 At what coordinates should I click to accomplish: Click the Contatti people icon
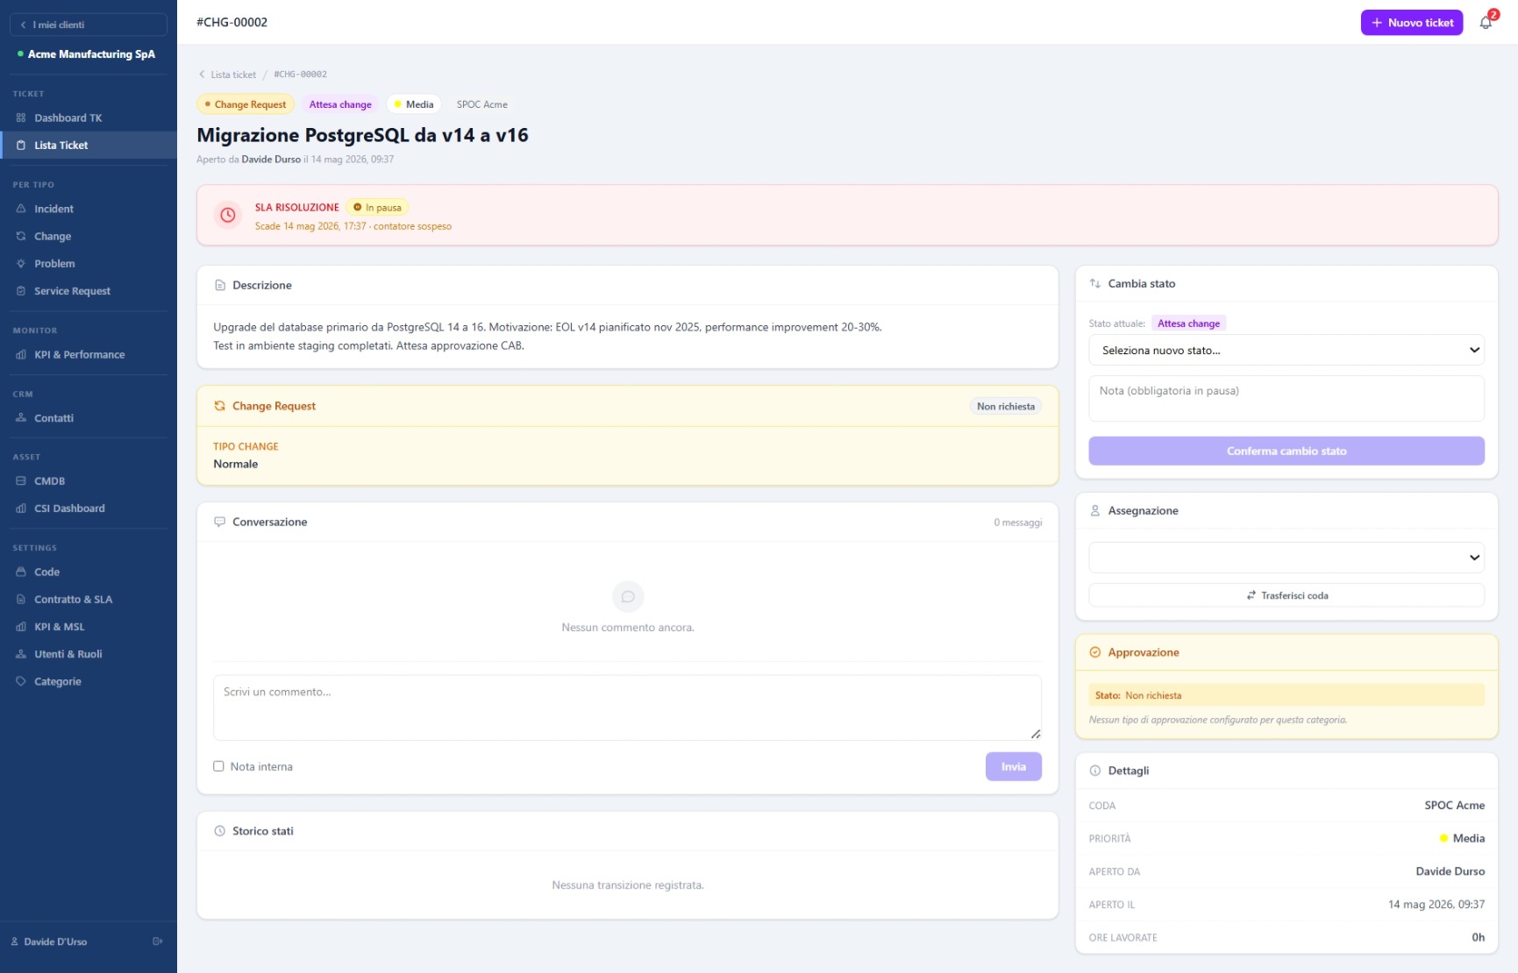(x=21, y=418)
